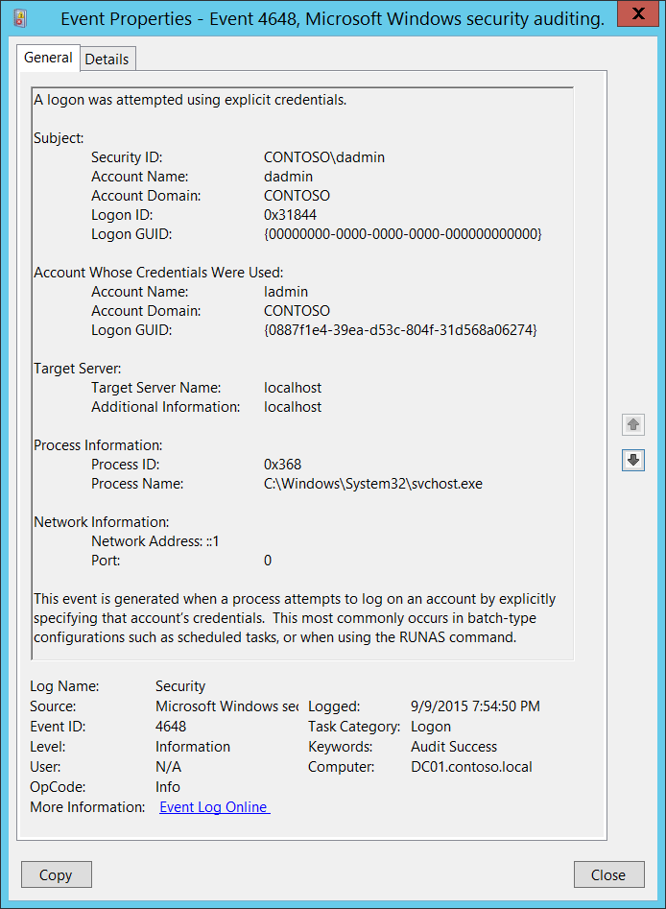Screen dimensions: 666x909
Task: Click the Task Category Logon value
Action: pyautogui.click(x=431, y=727)
